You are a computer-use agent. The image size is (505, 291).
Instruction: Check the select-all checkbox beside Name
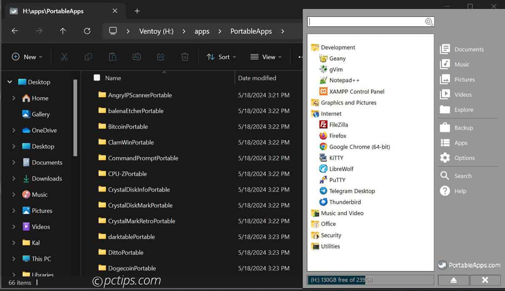(97, 78)
